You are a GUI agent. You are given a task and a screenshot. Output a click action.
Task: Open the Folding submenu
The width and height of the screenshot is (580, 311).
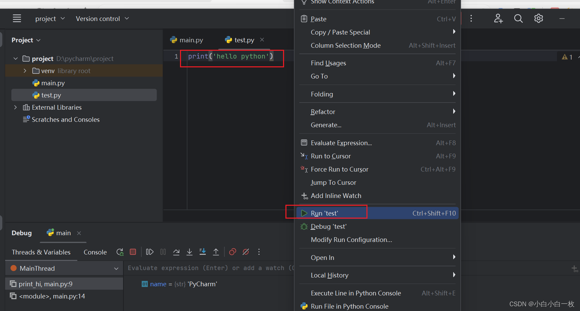378,94
